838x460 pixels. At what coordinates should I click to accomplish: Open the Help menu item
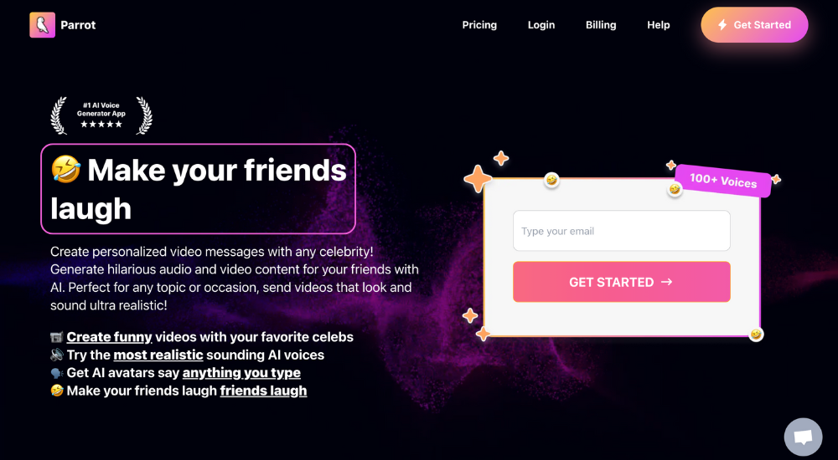(659, 25)
